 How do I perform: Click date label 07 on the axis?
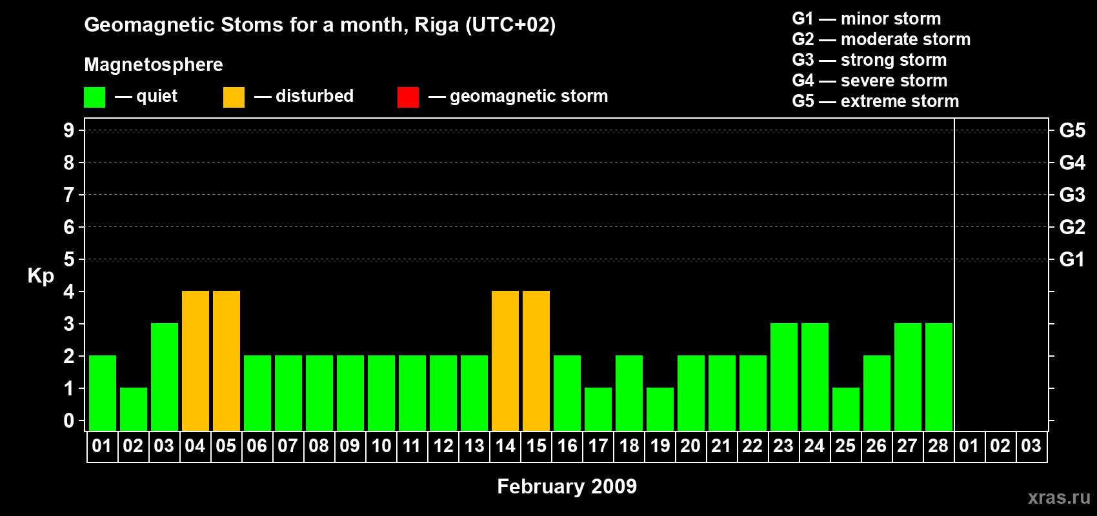tap(288, 446)
